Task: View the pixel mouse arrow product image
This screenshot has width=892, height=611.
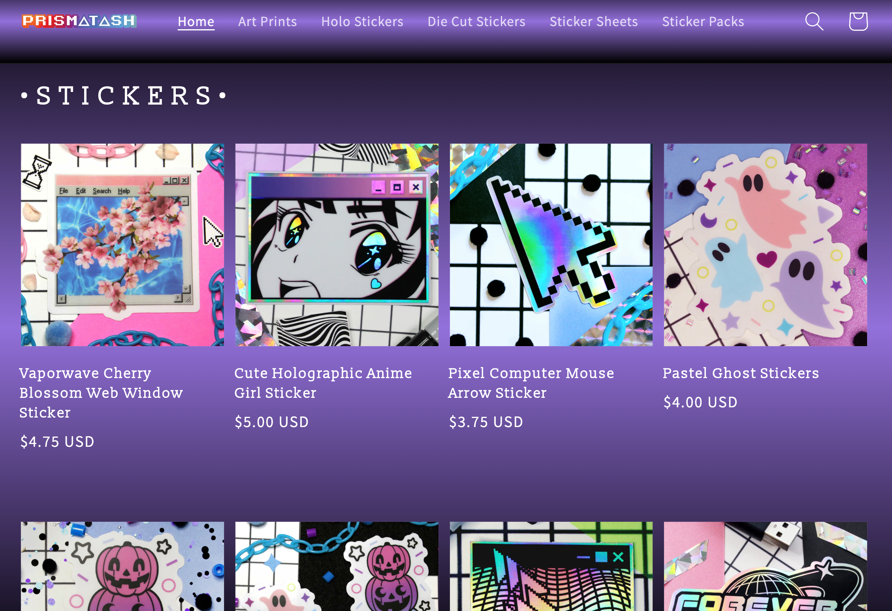Action: (551, 245)
